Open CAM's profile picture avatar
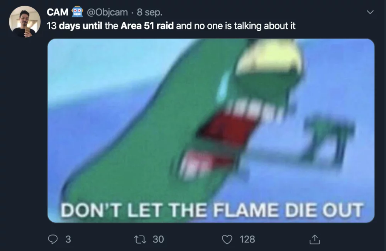 point(25,22)
